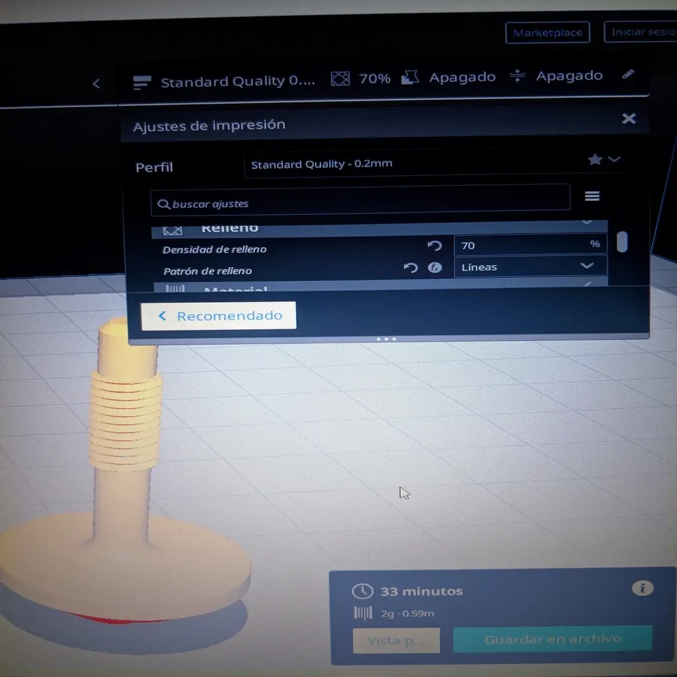Screen dimensions: 677x677
Task: Collapse panel with left chevron arrow
Action: click(x=97, y=83)
